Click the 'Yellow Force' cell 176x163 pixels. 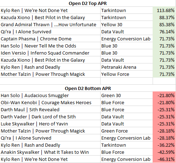pyautogui.click(x=126, y=74)
